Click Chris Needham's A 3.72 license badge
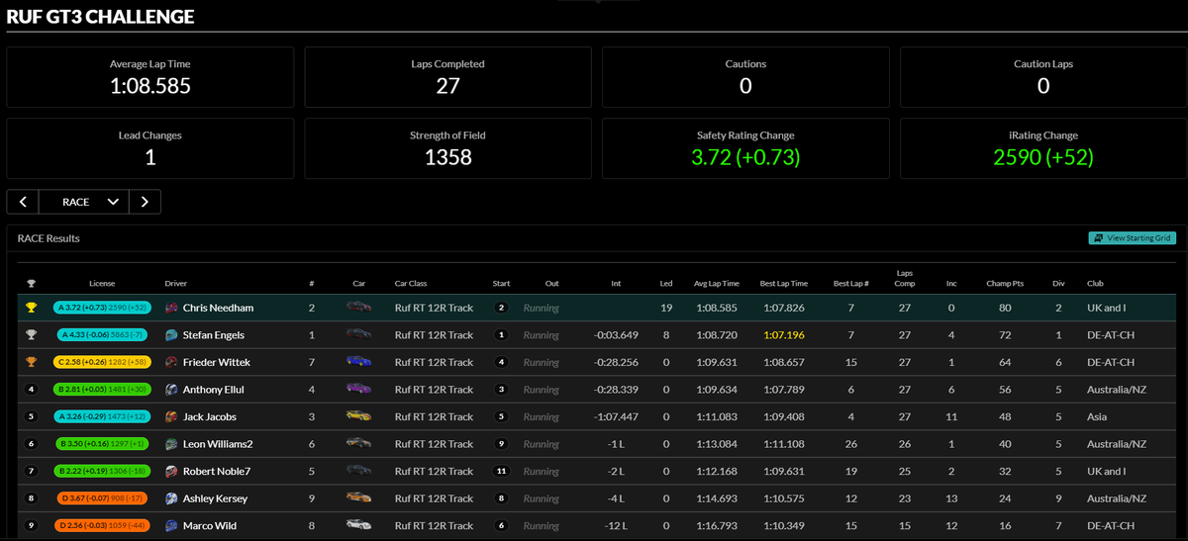1188x541 pixels. [x=102, y=308]
